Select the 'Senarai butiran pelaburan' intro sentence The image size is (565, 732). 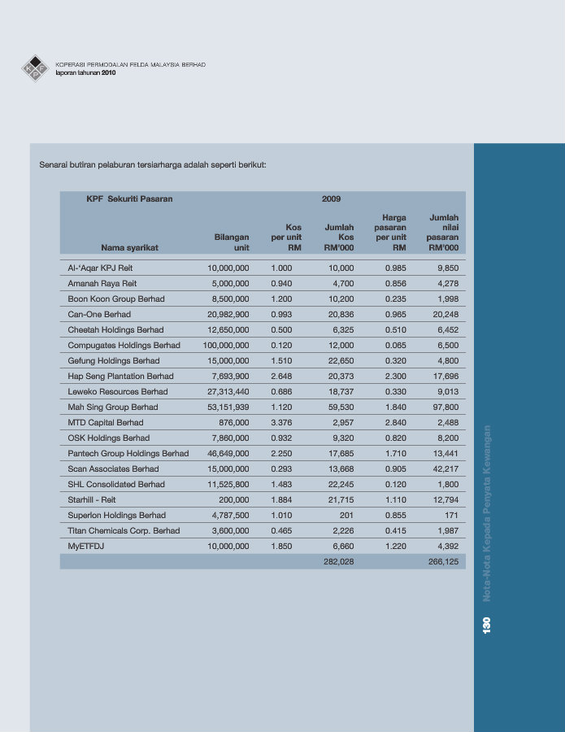click(153, 165)
